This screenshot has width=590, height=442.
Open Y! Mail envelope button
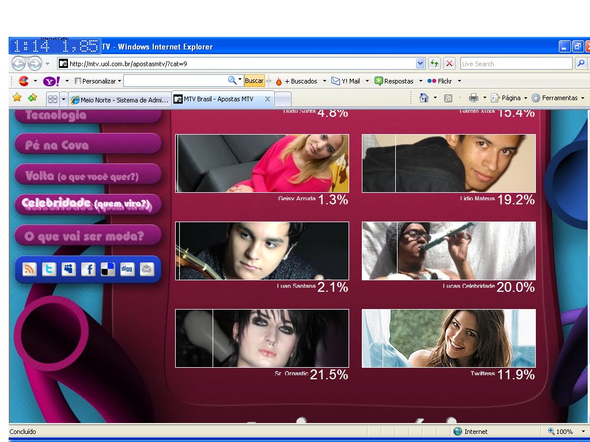pyautogui.click(x=346, y=81)
